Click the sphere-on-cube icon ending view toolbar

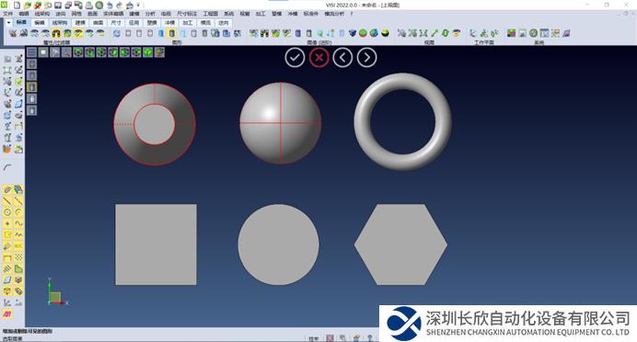click(x=159, y=51)
